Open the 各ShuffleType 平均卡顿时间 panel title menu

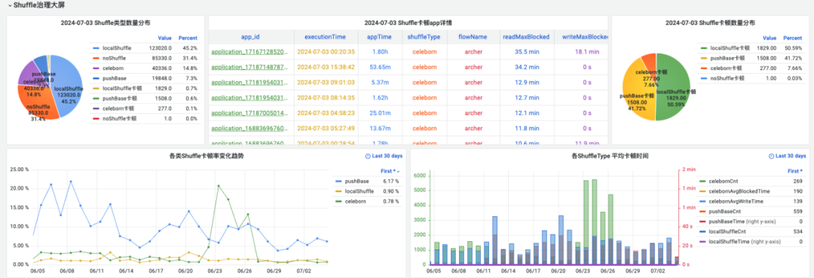pos(610,156)
